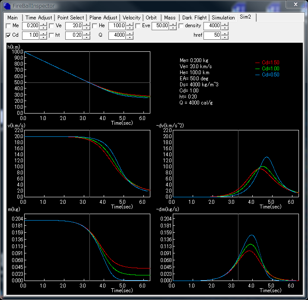Go to the Orbit tab
Screen dimensions: 308x300
pyautogui.click(x=151, y=18)
